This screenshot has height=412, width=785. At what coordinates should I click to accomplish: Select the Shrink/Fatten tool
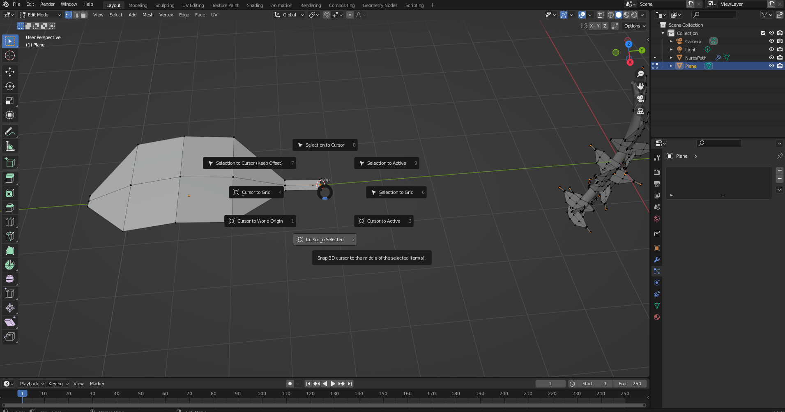click(10, 308)
